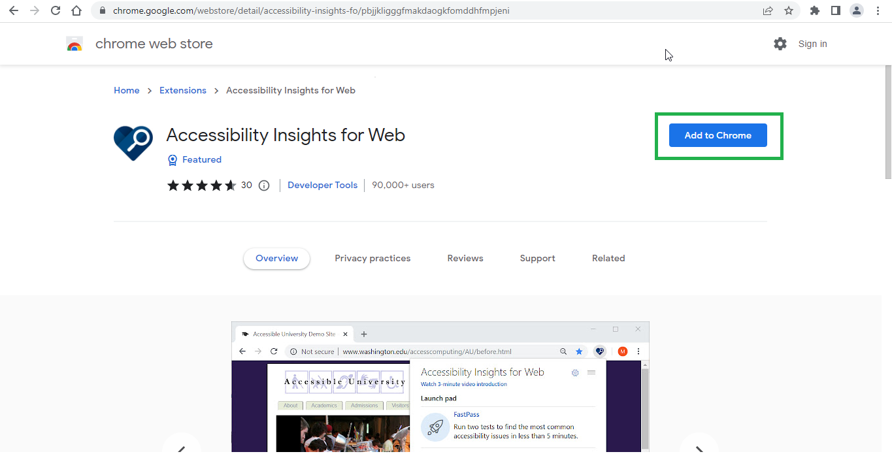Open Developer Tools category link
Viewport: 892px width, 454px height.
click(x=322, y=185)
